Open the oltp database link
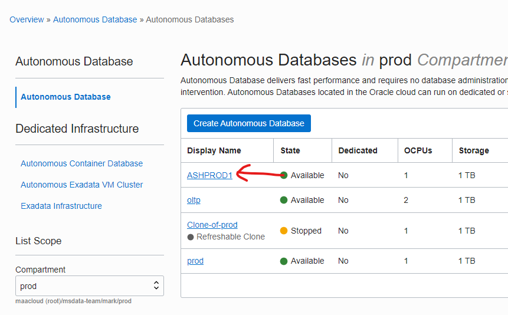This screenshot has height=315, width=508. 194,200
